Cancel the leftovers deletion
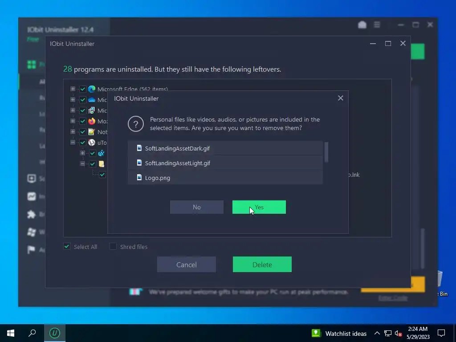456x342 pixels. (x=187, y=265)
